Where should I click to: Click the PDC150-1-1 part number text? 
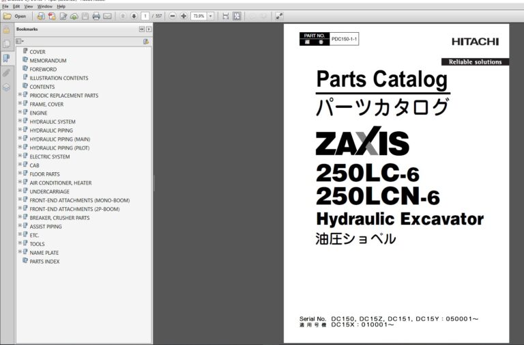(x=344, y=39)
